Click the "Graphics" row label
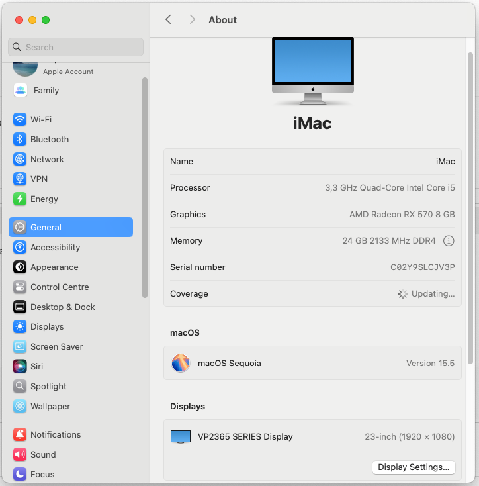 (x=188, y=214)
